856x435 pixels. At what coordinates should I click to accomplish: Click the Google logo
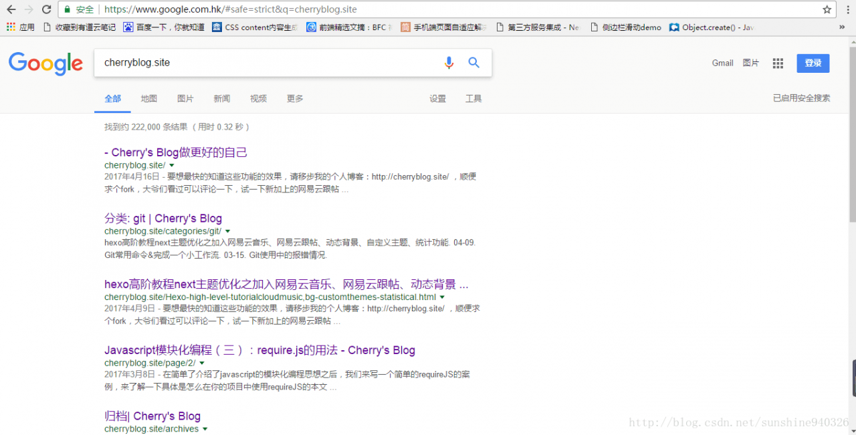tap(45, 63)
